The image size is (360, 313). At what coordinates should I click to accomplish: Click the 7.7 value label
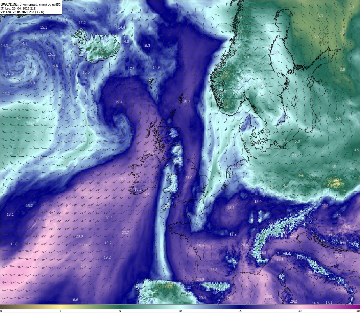314,176
